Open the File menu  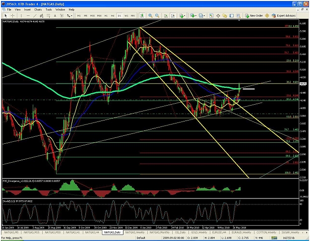pyautogui.click(x=9, y=9)
